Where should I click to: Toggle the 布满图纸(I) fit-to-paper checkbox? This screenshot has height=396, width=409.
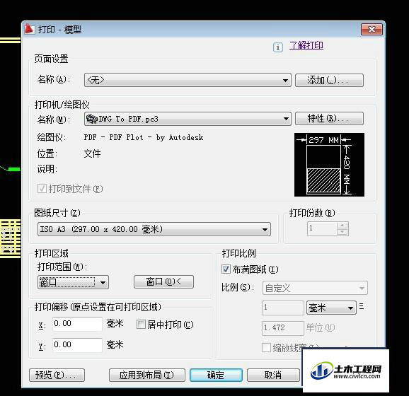click(226, 269)
